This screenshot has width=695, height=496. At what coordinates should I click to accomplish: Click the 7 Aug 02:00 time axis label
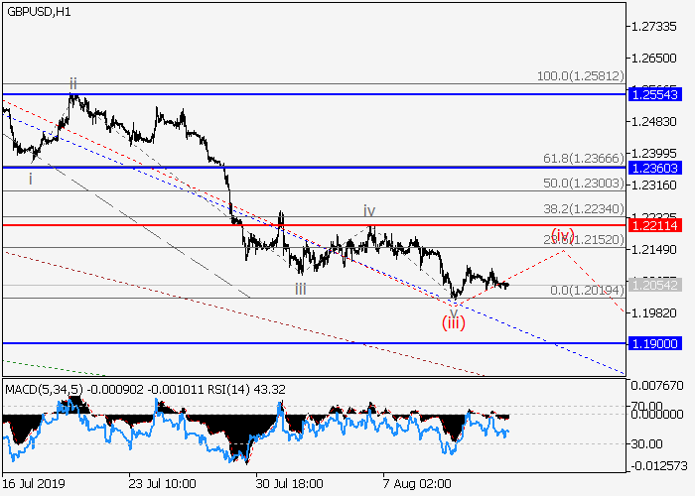click(x=420, y=483)
